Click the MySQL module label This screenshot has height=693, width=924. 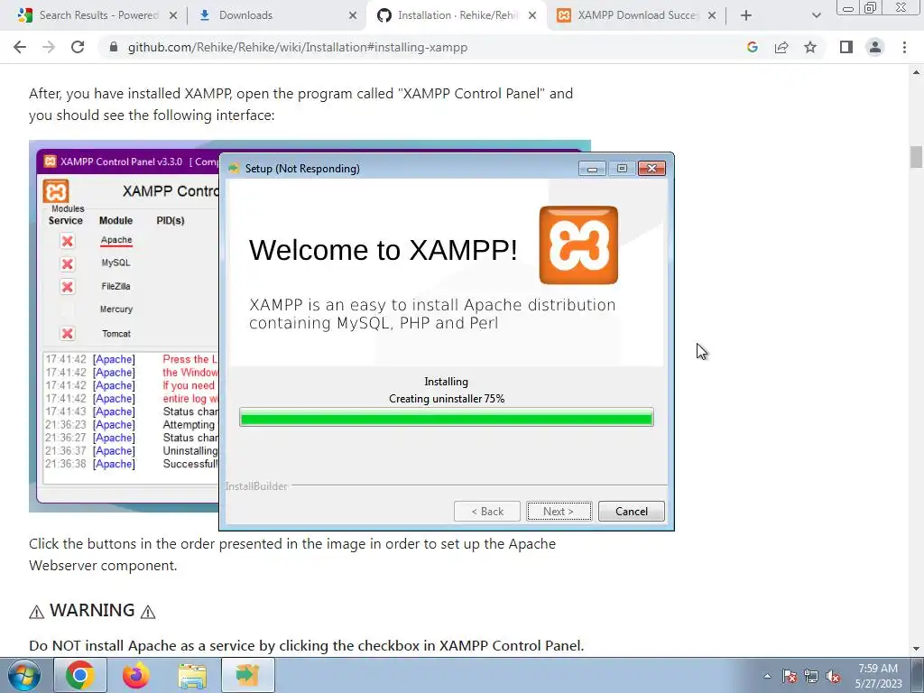pos(115,263)
